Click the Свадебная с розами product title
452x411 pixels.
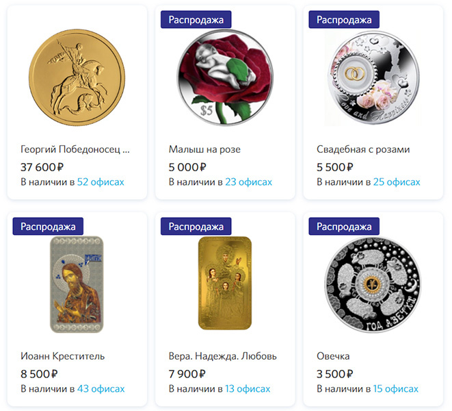pos(363,149)
